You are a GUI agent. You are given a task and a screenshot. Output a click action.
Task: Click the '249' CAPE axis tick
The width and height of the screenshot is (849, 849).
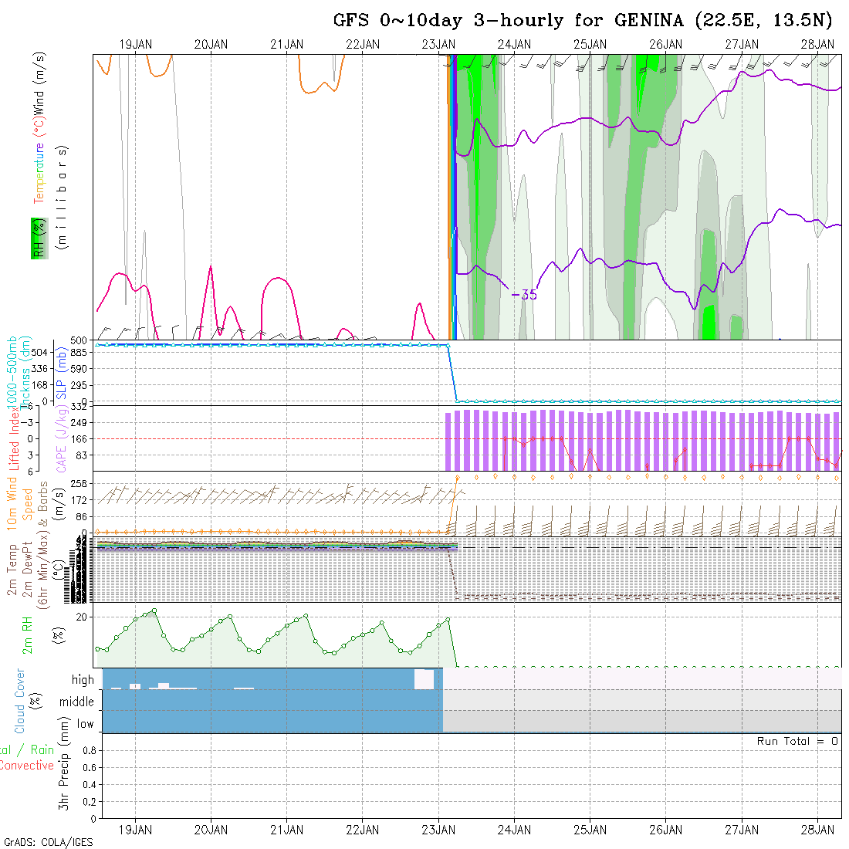coord(79,422)
